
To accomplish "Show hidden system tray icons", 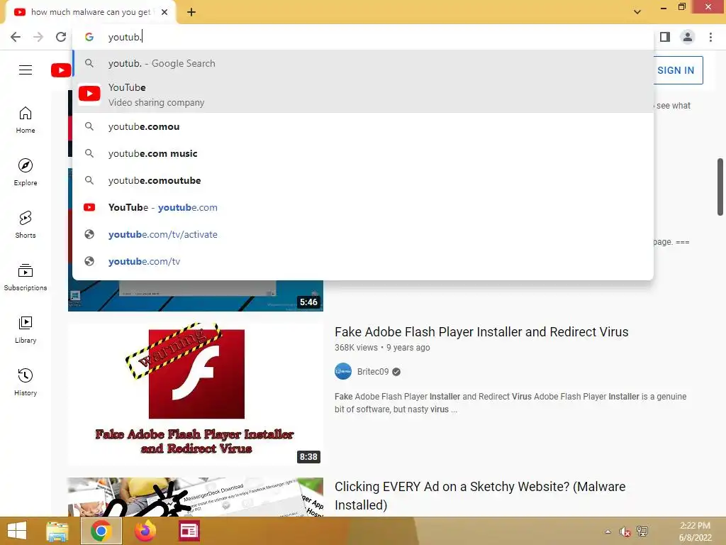I will pos(608,532).
